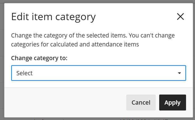Show category options via the caret triangle
Screen dimensions: 195x120
pos(179,73)
